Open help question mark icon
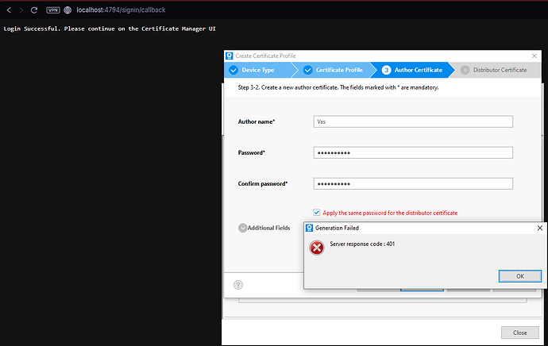 [238, 285]
